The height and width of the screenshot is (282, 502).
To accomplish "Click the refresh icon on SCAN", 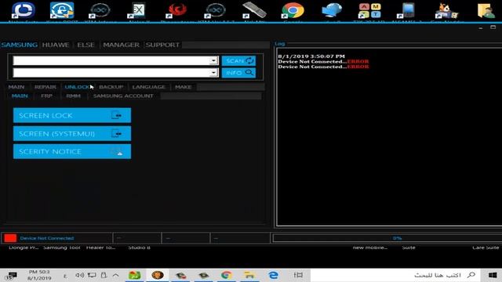I will (x=249, y=61).
